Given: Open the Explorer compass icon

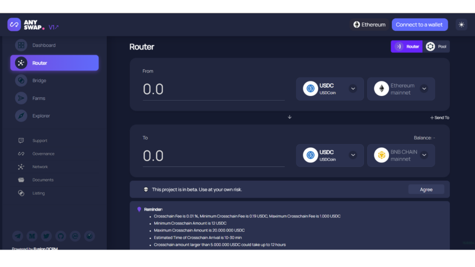Looking at the screenshot, I should pos(21,116).
